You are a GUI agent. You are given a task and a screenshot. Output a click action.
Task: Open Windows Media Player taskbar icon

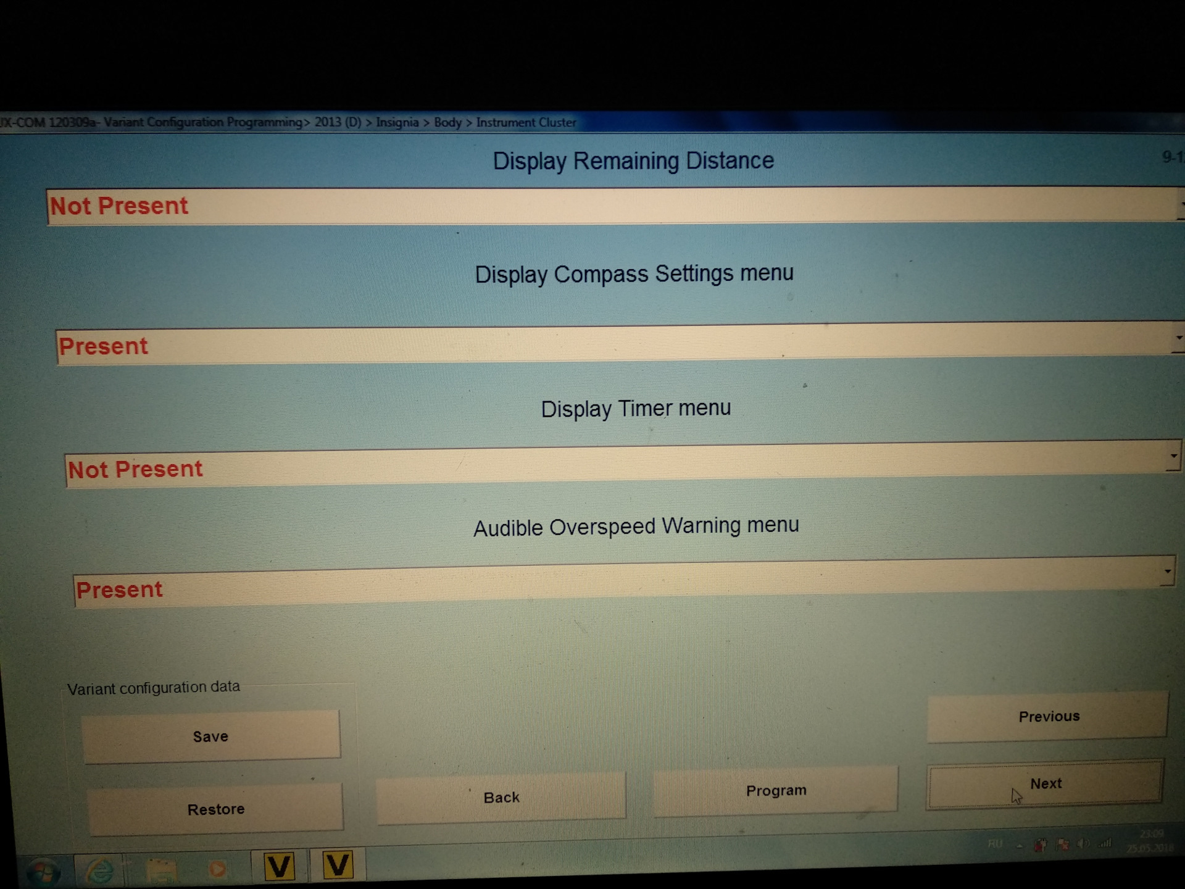(217, 869)
